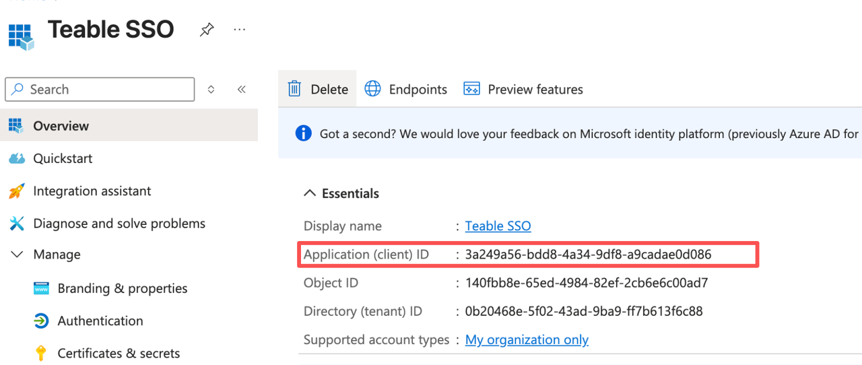Select the Manage section label
This screenshot has width=862, height=365.
57,255
